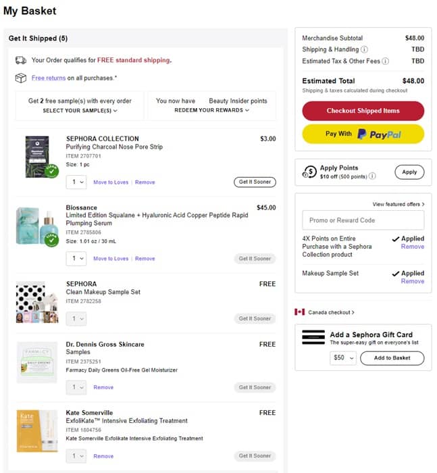437x473 pixels.
Task: Open quantity dropdown for Charcoal Nose Pore Strip
Action: pos(76,182)
